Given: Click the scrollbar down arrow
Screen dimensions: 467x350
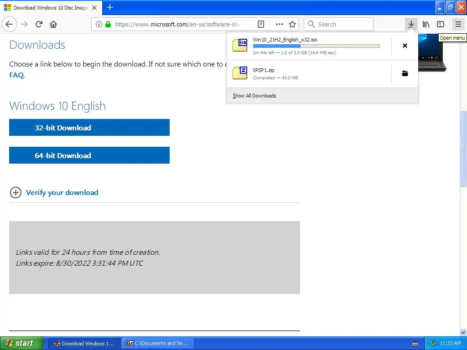Looking at the screenshot, I should tap(463, 332).
